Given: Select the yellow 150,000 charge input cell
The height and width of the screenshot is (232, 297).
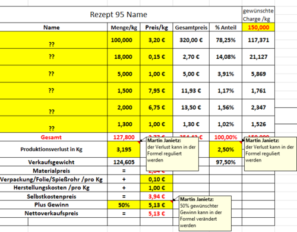Looking at the screenshot, I should 258,27.
